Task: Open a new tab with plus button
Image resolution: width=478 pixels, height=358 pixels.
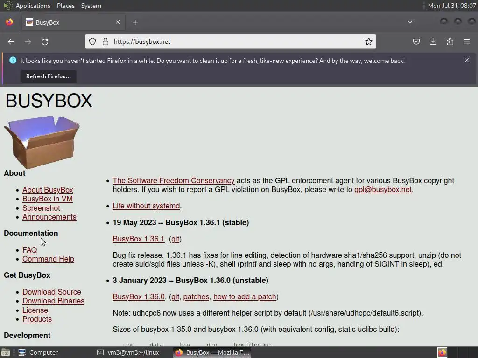Action: (135, 22)
